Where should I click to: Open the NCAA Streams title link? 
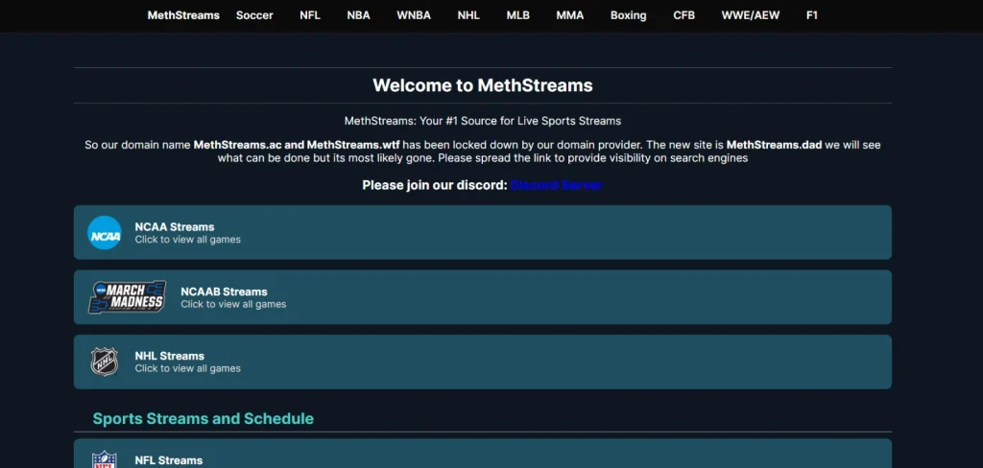(175, 226)
